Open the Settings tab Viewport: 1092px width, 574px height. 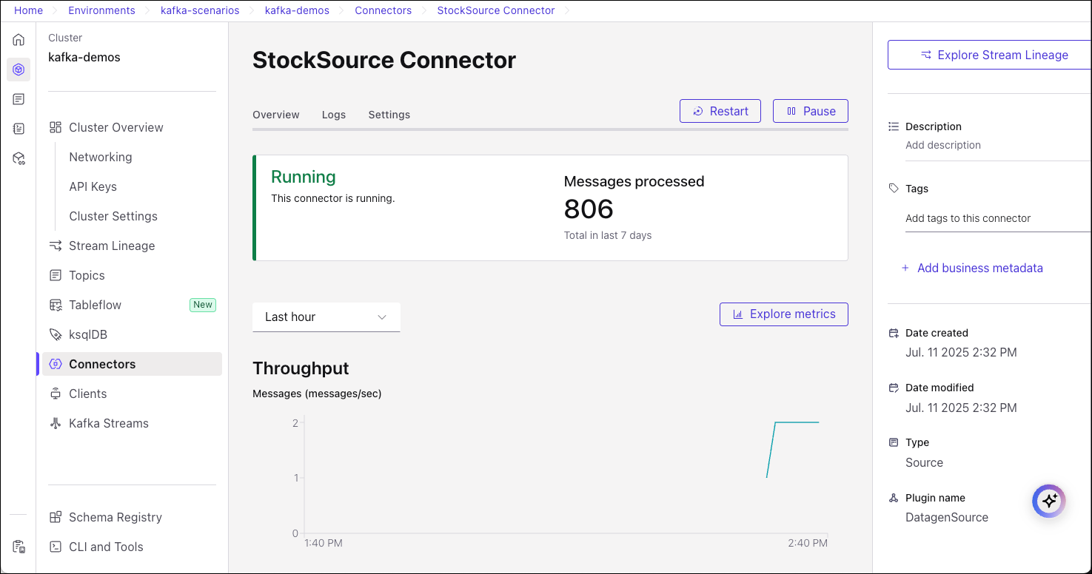pyautogui.click(x=389, y=115)
